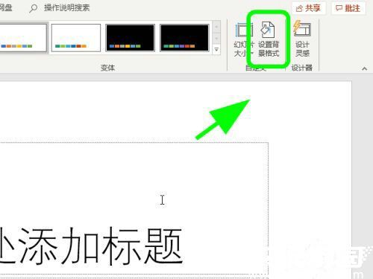
Task: Open the Comments (批注) button
Action: coord(348,8)
